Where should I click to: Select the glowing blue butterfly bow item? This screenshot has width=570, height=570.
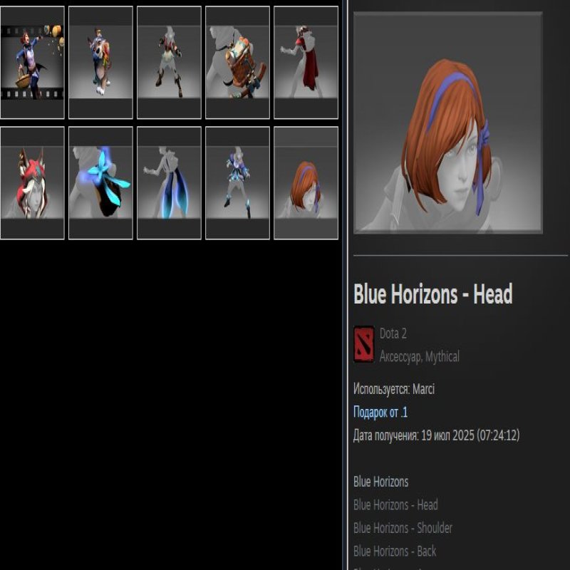(100, 183)
